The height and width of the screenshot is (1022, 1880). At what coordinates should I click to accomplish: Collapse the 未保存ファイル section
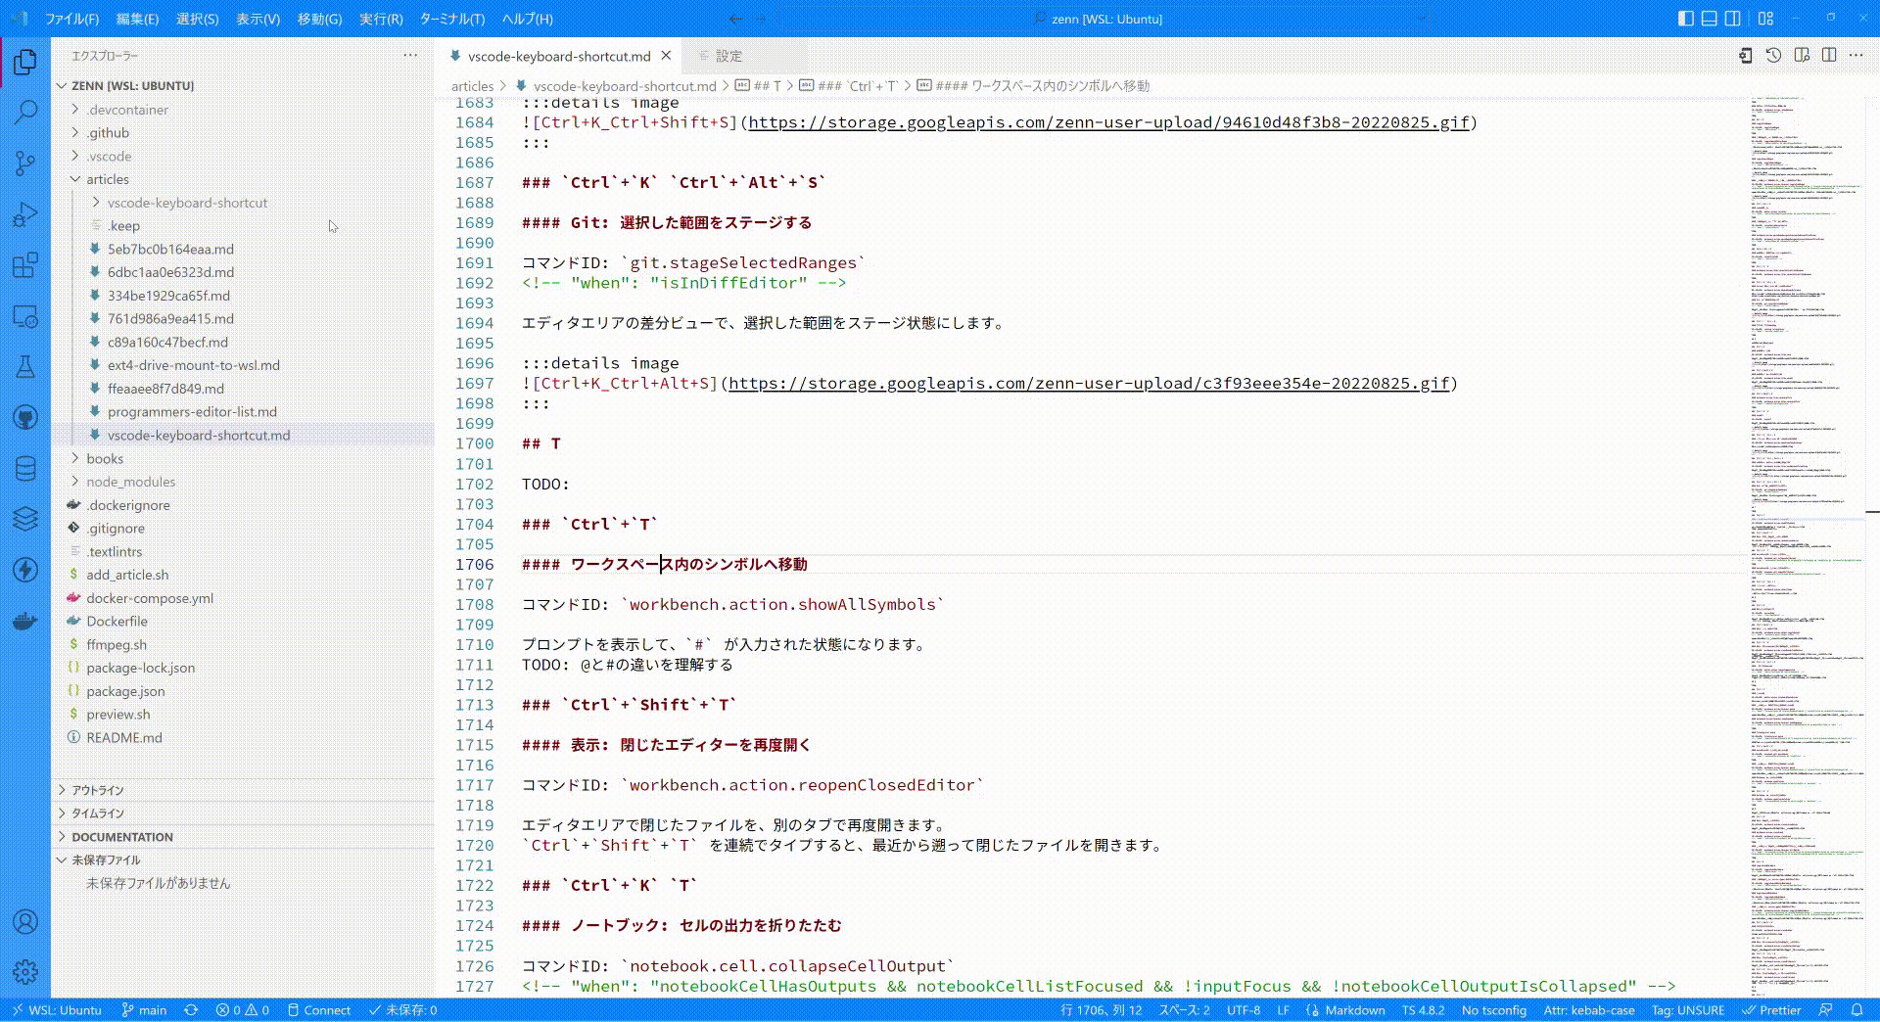pyautogui.click(x=243, y=860)
